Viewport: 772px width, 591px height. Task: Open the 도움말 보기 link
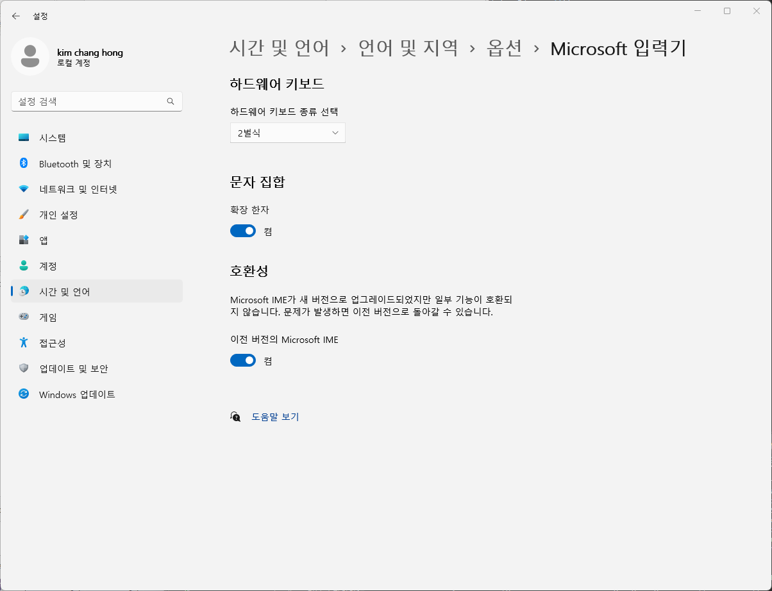(x=275, y=417)
